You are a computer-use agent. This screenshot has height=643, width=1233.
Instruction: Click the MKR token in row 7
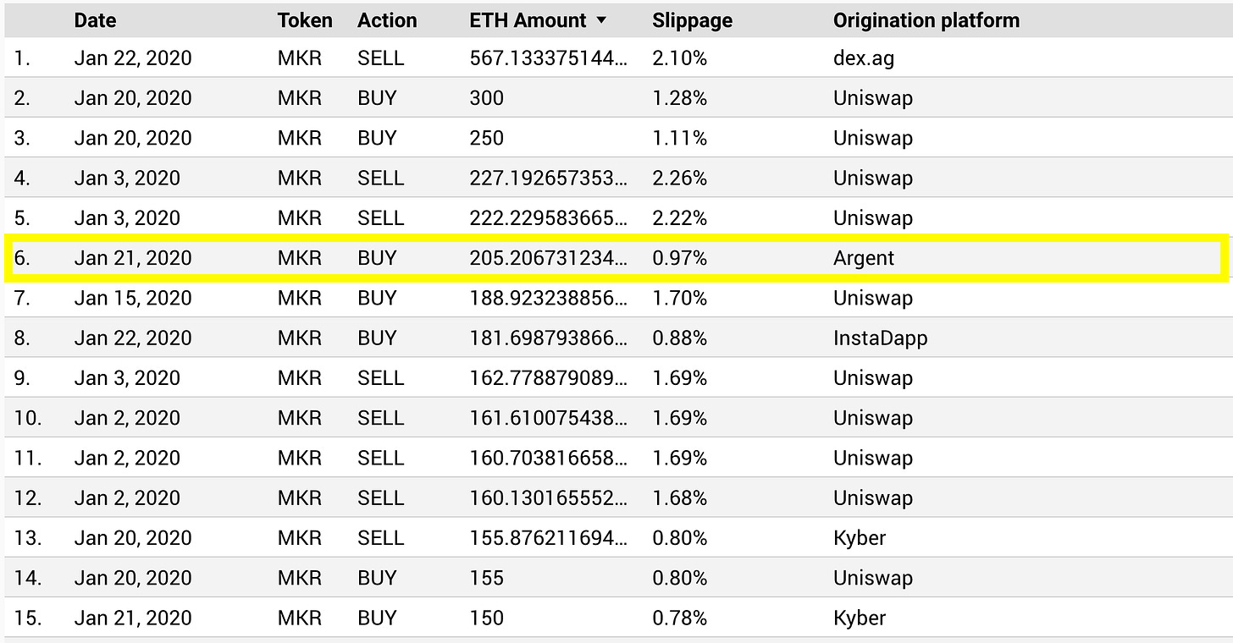pos(300,298)
